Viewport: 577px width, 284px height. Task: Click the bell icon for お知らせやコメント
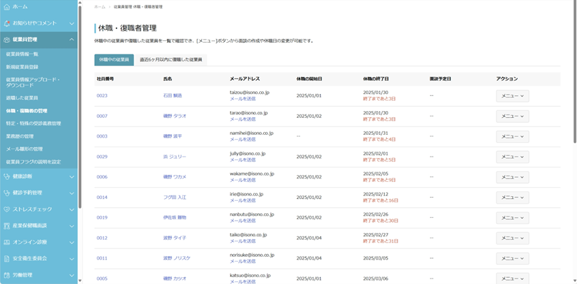(6, 23)
